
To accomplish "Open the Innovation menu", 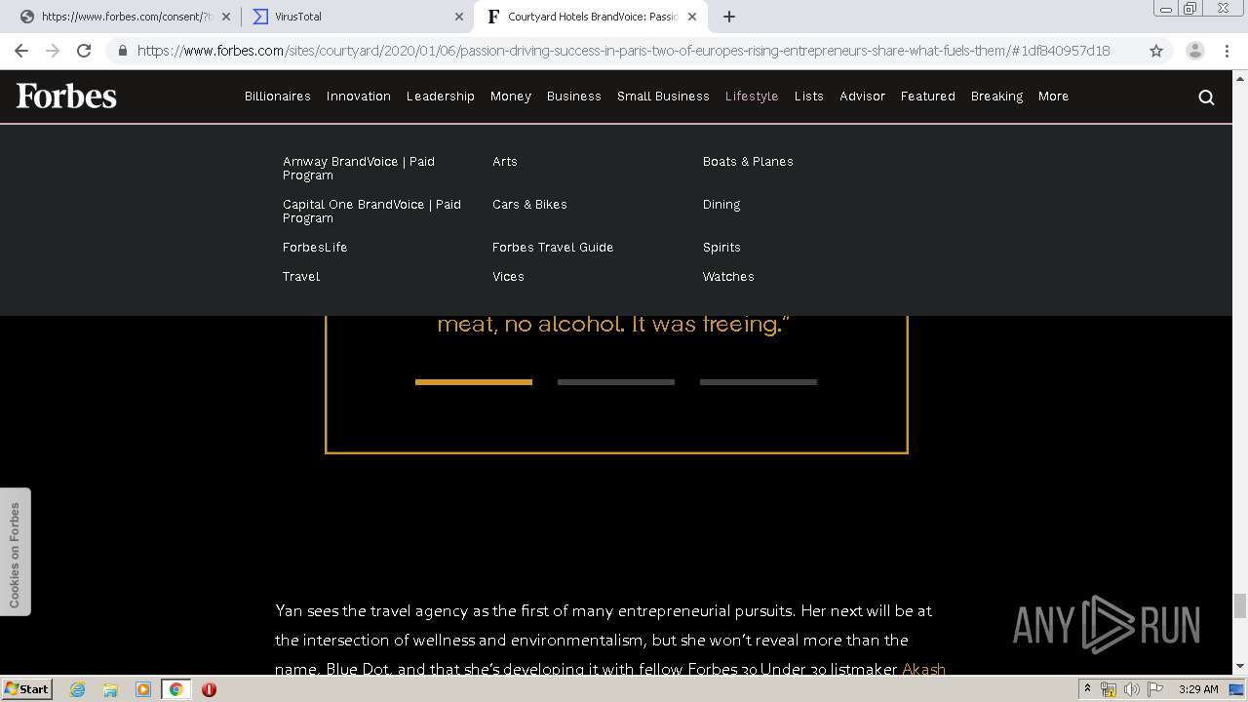I will click(x=359, y=97).
